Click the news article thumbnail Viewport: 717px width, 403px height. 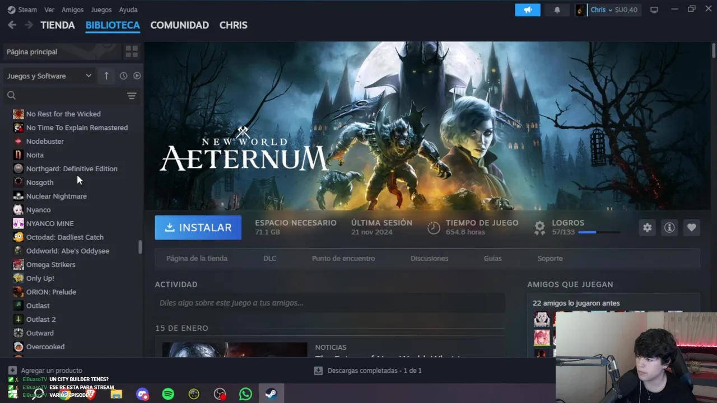coord(235,350)
